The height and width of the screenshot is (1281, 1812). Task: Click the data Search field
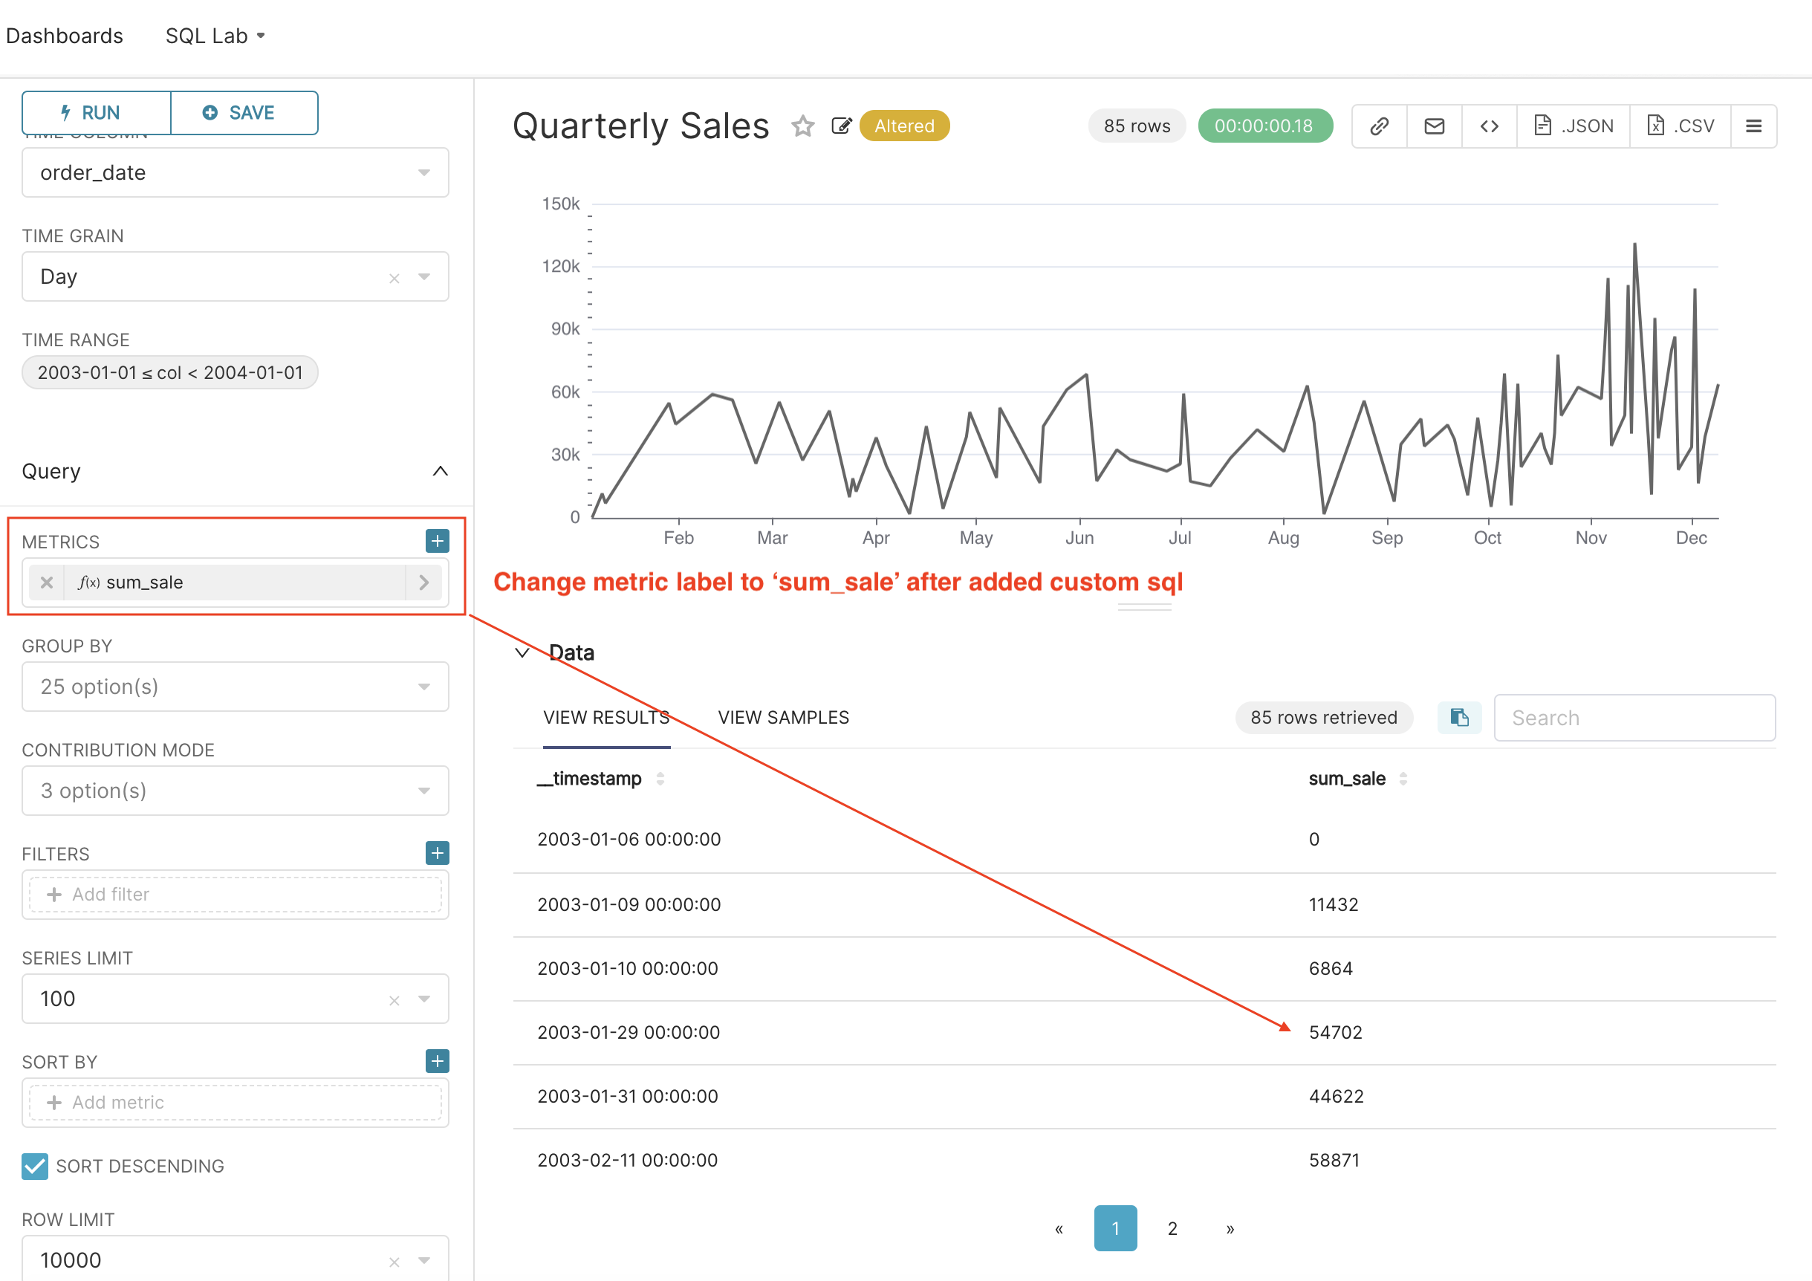coord(1634,718)
